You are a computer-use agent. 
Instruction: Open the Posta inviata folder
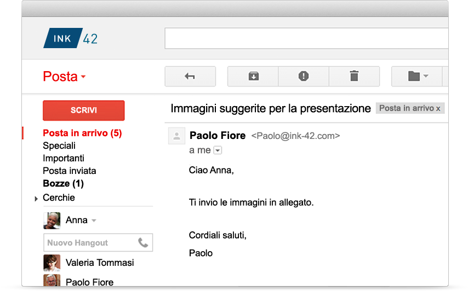click(x=70, y=171)
